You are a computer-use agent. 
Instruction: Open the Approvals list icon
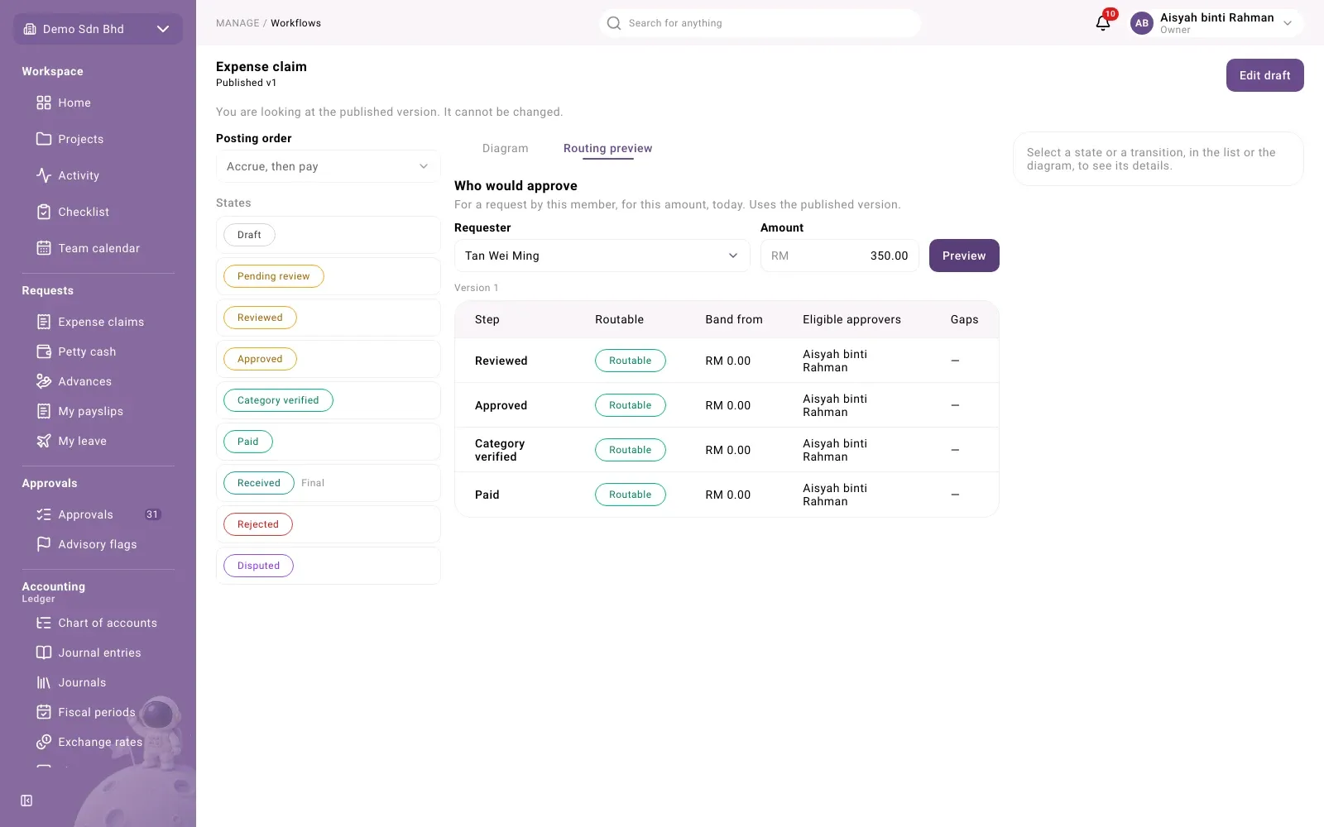click(44, 514)
